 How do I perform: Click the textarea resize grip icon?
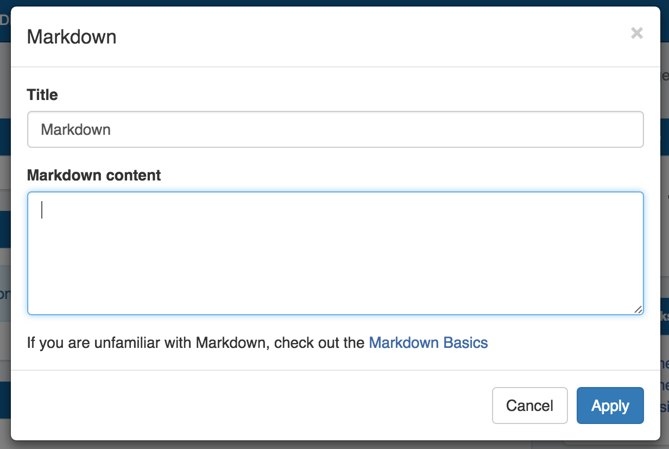point(638,309)
